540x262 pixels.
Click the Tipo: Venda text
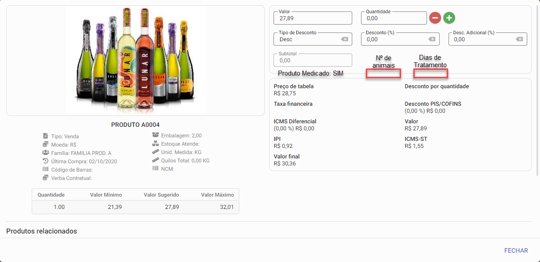(x=65, y=136)
